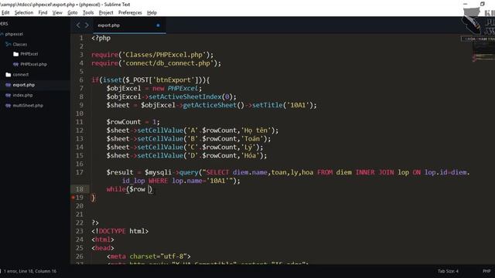Viewport: 495px width, 278px height.
Task: Restore down the Sublime Text window
Action: (x=482, y=4)
